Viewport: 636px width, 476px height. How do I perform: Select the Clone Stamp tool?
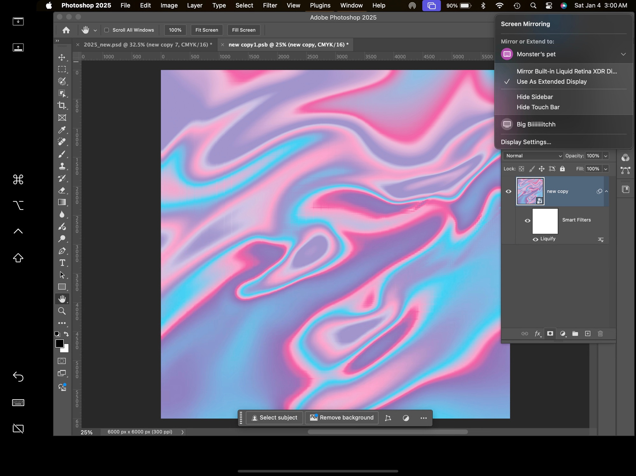(x=62, y=166)
